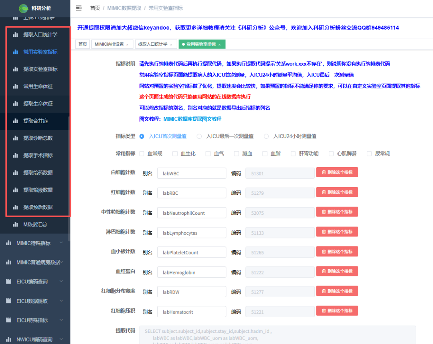This screenshot has height=344, width=433.
Task: Click the sidebar vertical scrollbar
Action: [69, 178]
